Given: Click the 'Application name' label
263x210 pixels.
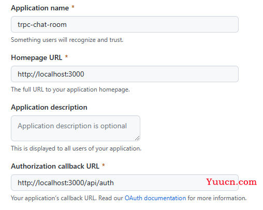Looking at the screenshot, I should coord(40,8).
